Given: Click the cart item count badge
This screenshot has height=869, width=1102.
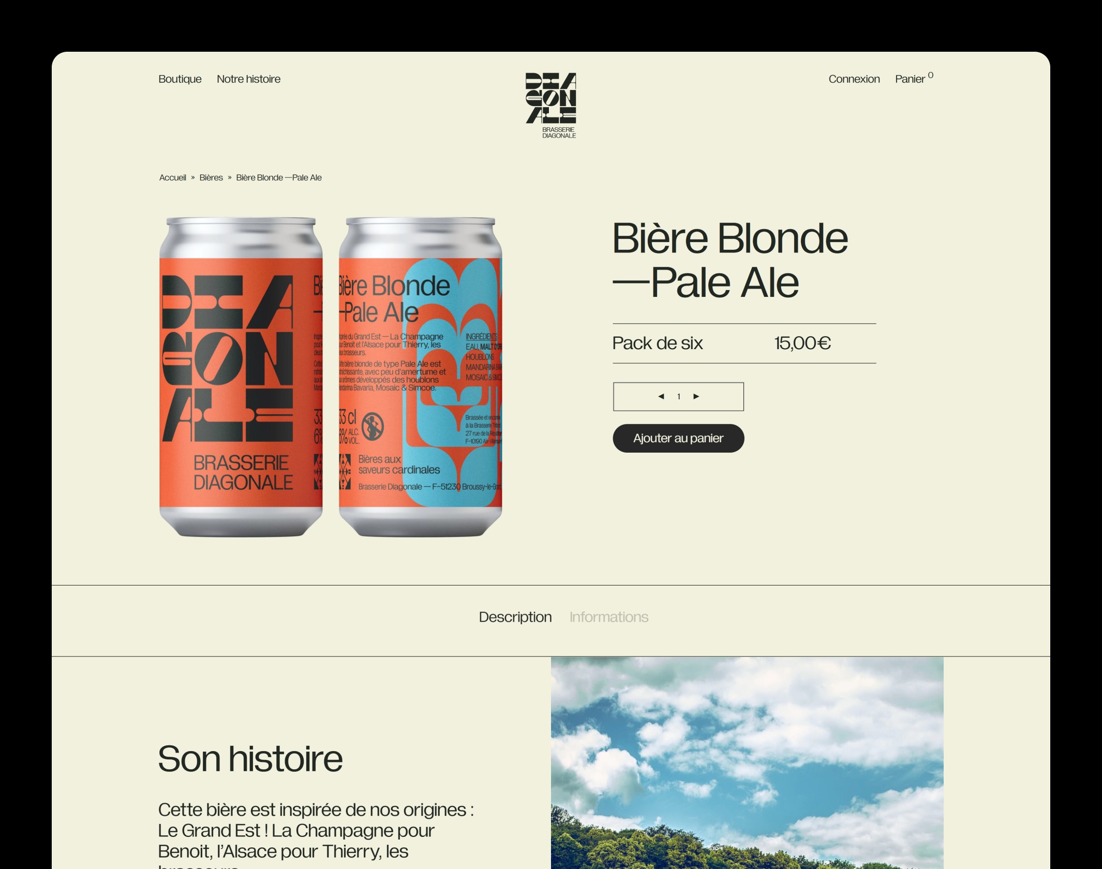Looking at the screenshot, I should pos(930,75).
